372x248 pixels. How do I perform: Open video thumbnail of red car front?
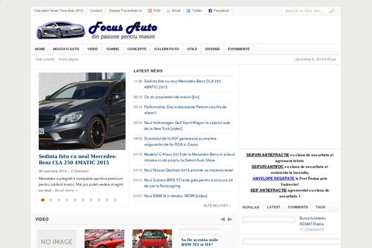[153, 239]
